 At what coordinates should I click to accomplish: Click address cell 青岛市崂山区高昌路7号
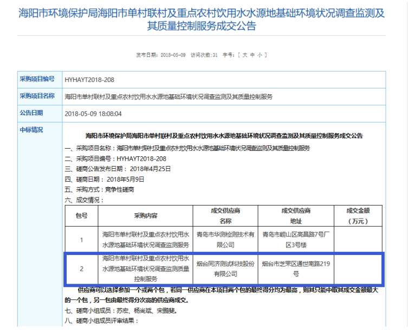[296, 239]
